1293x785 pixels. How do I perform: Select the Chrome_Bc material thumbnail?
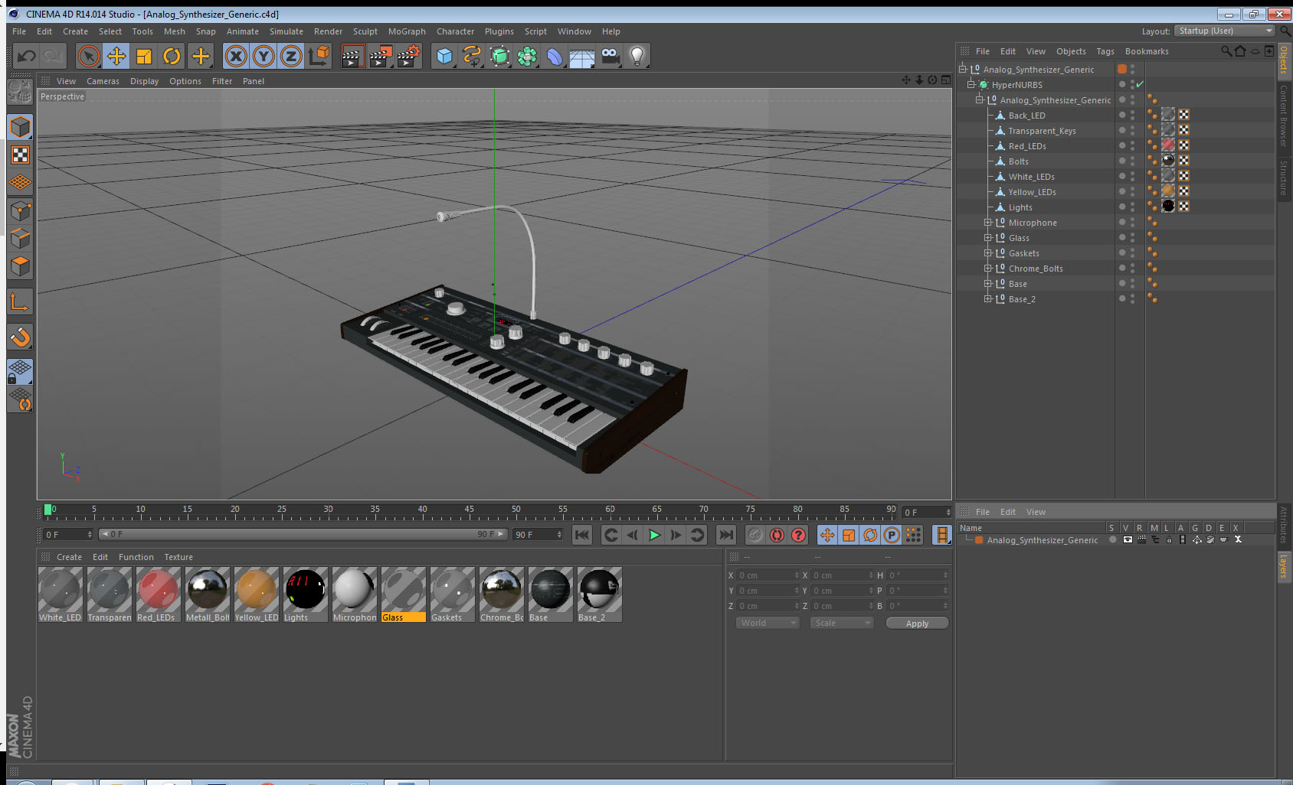(502, 594)
